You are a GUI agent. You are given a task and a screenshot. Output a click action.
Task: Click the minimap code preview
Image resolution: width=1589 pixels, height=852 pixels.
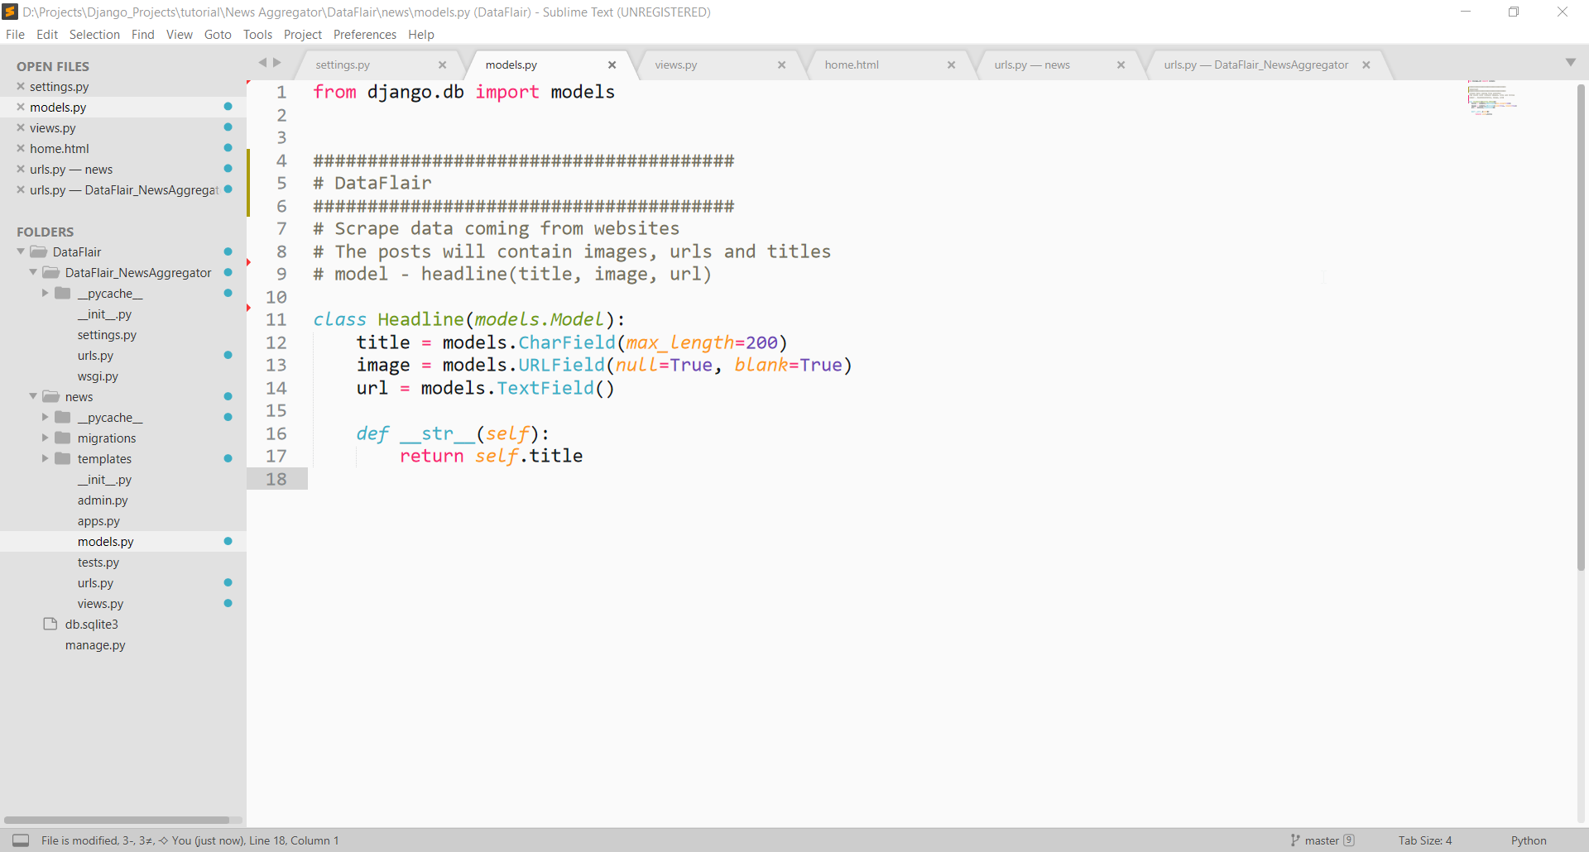[x=1491, y=98]
